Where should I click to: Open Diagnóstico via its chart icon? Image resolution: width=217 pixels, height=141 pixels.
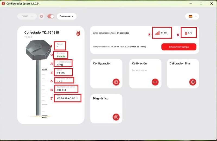[116, 117]
